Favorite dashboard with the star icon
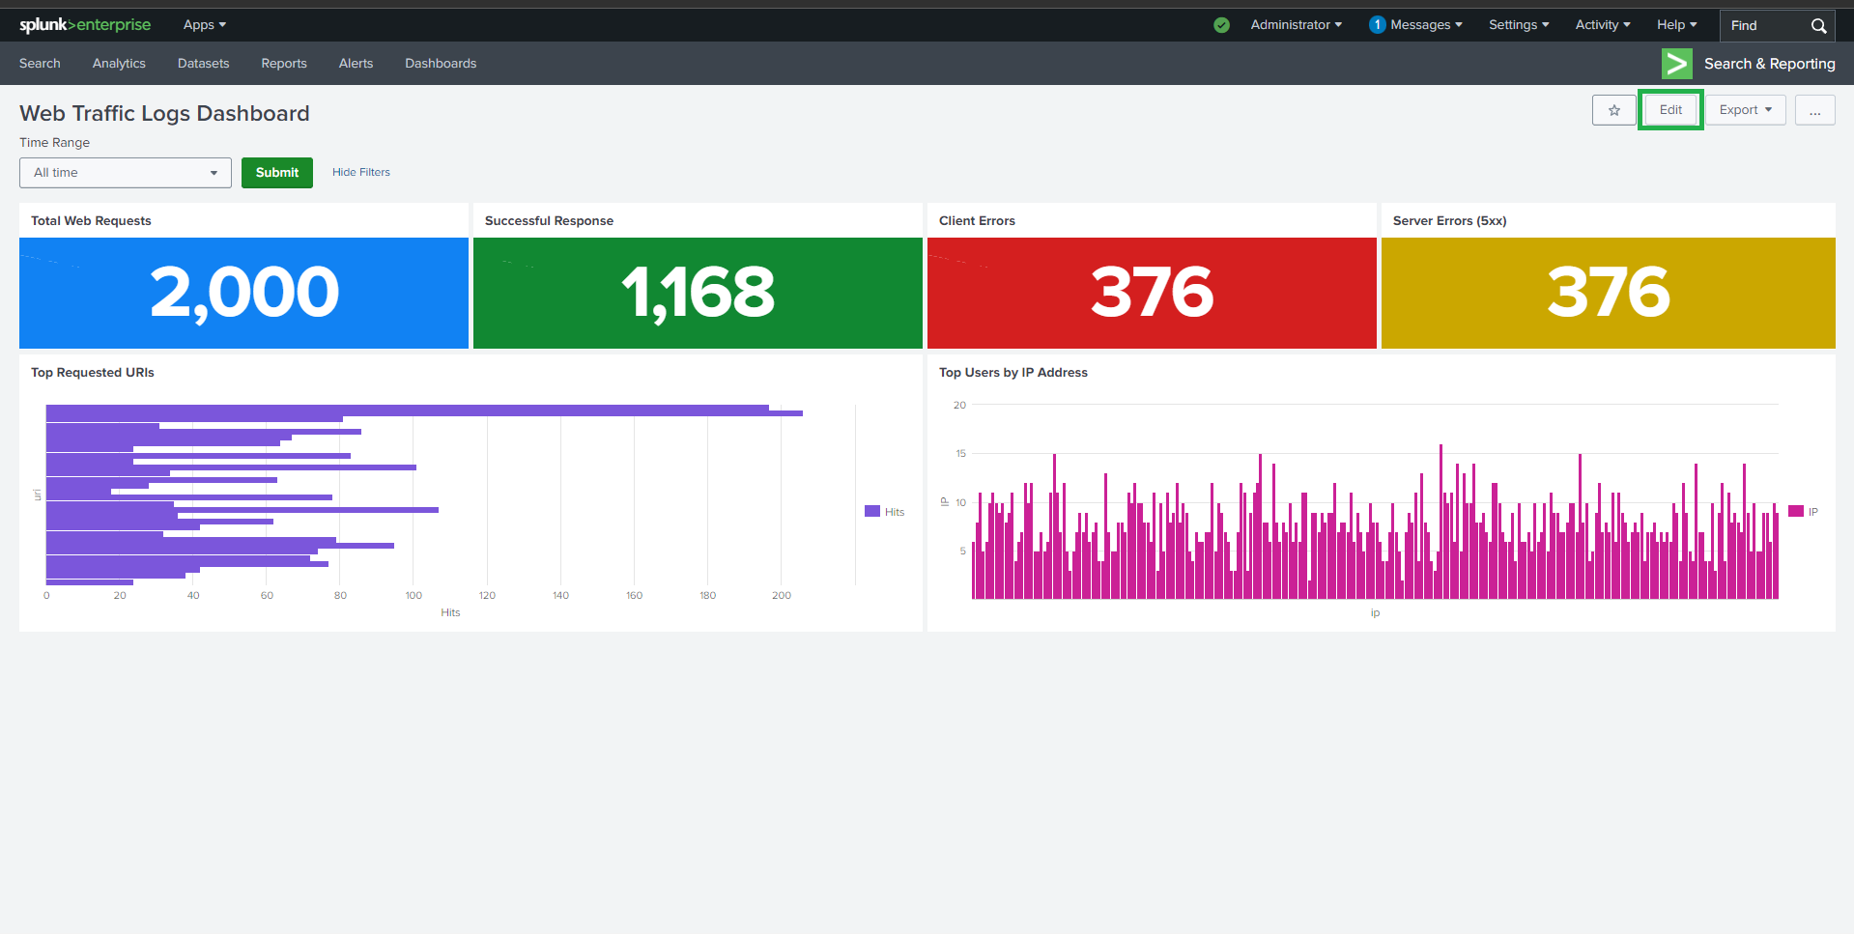This screenshot has height=934, width=1854. click(1613, 110)
